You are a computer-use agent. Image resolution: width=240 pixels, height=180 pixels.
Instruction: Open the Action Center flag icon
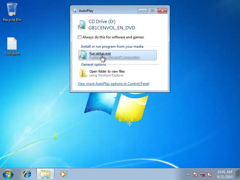point(195,174)
